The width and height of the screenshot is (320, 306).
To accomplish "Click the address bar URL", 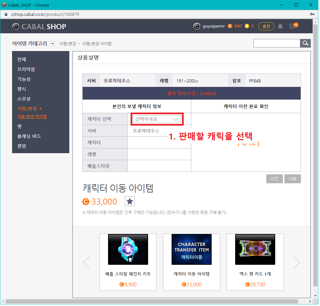I will point(45,14).
